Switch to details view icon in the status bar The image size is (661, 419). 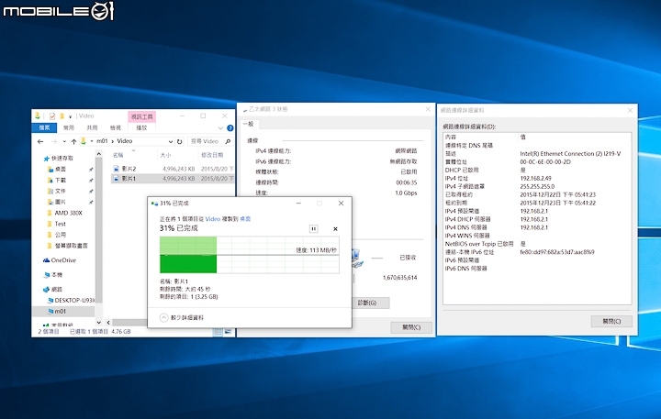[218, 332]
